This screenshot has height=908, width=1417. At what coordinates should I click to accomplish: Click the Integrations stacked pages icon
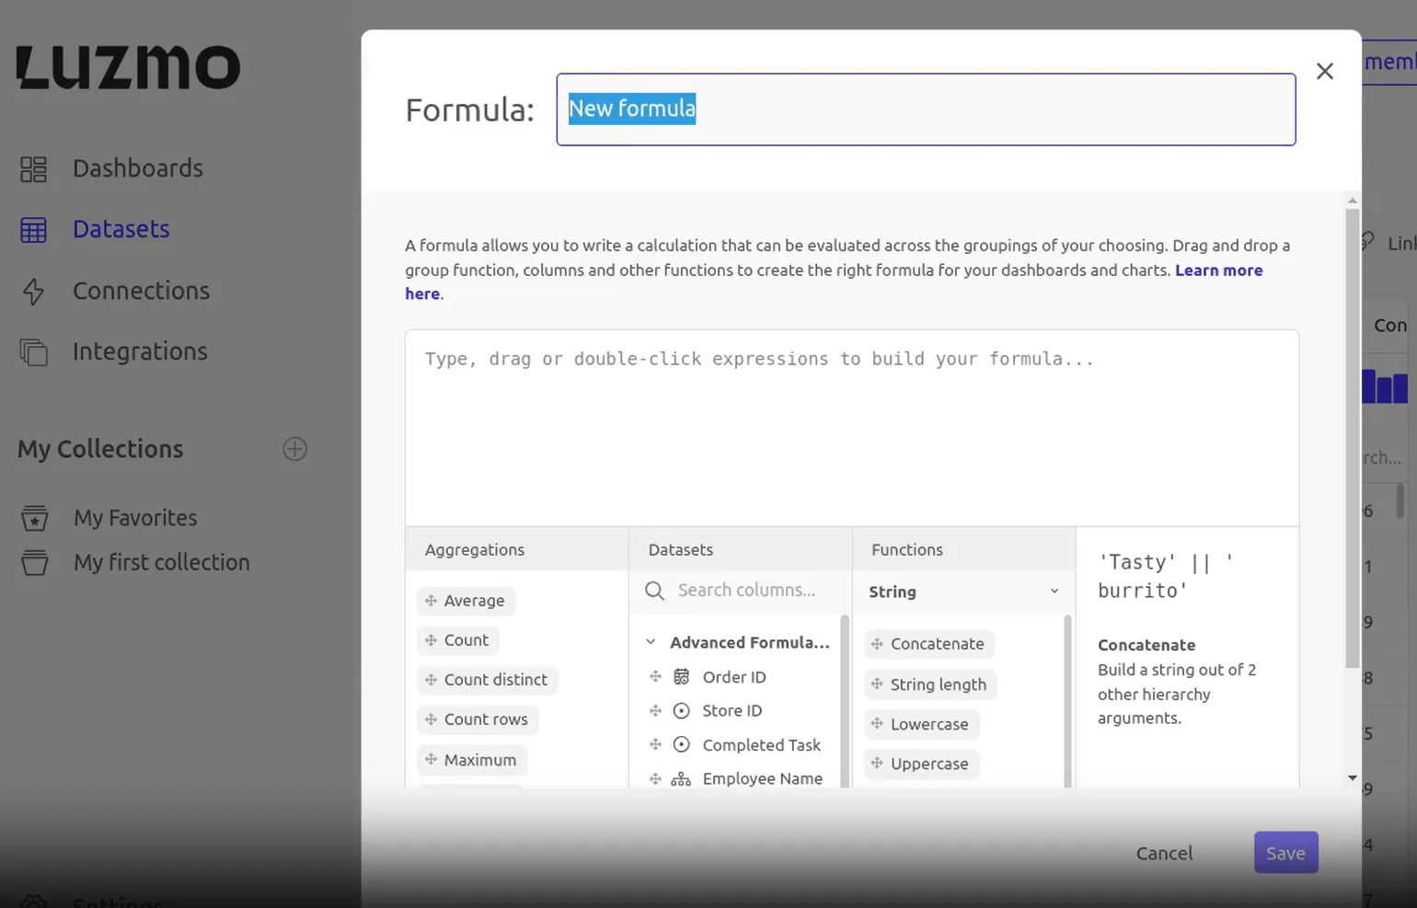33,352
